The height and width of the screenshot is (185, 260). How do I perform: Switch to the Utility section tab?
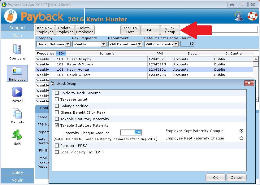pos(17,172)
